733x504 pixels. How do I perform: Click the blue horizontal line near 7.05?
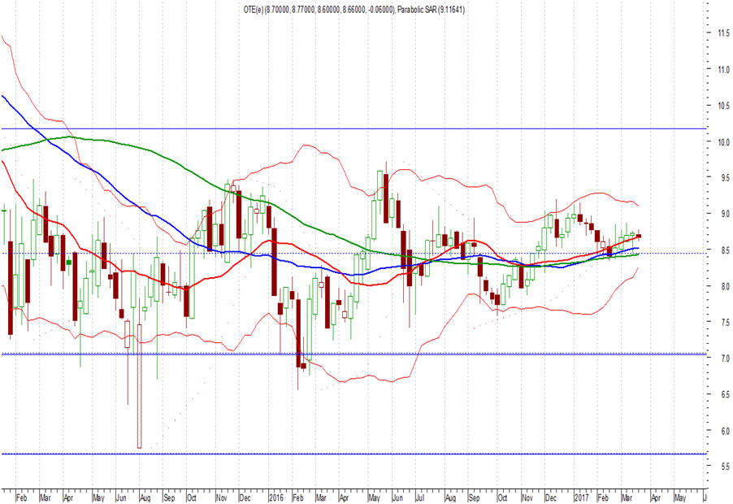[x=353, y=354]
